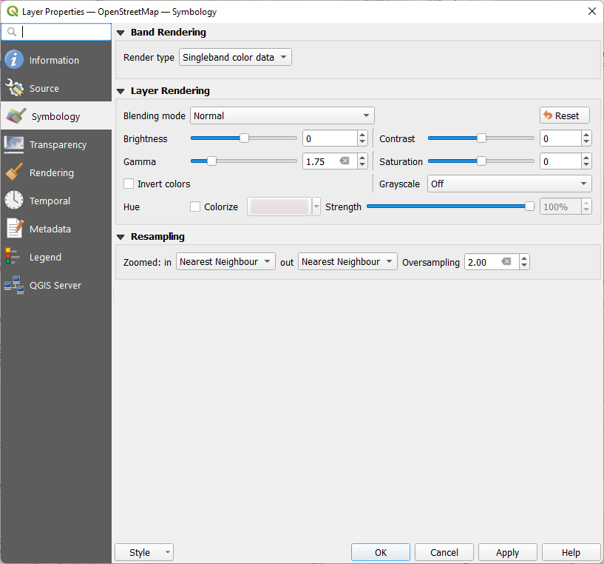Screen dimensions: 604x564
Task: Click the Saturation slider handle
Action: [481, 161]
